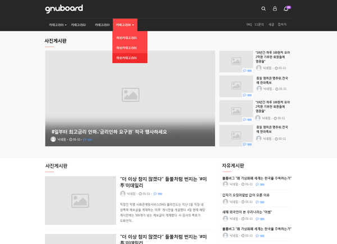Click the search magnifier icon in header
This screenshot has height=244, width=337.
[x=263, y=9]
